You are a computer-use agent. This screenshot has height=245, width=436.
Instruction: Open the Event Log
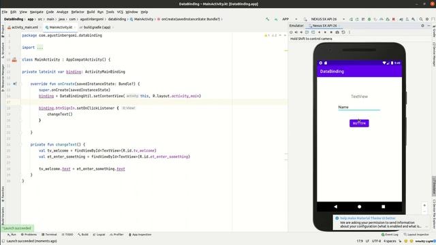pyautogui.click(x=390, y=235)
